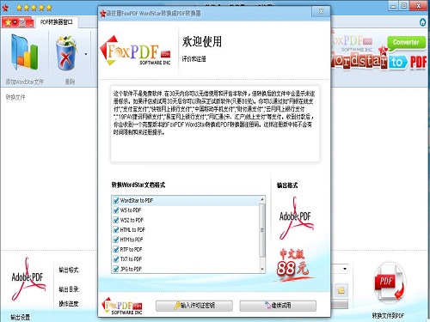This screenshot has width=430, height=322.
Task: Click the 继续试用 button
Action: click(278, 306)
